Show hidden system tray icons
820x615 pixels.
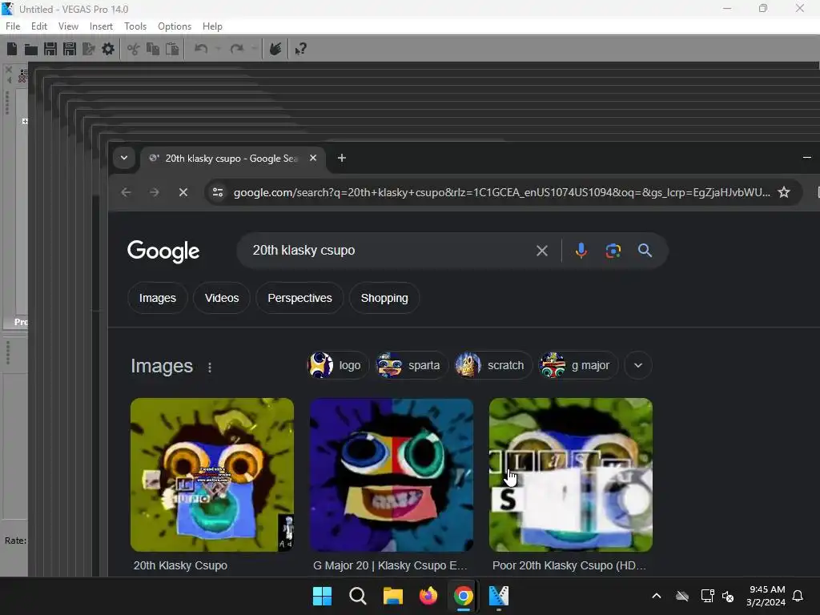657,596
